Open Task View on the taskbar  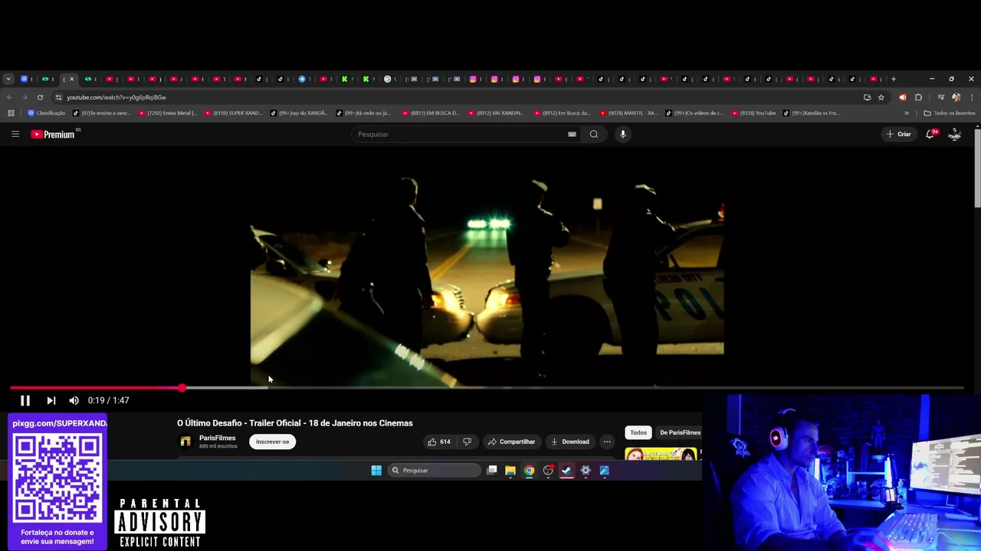492,471
